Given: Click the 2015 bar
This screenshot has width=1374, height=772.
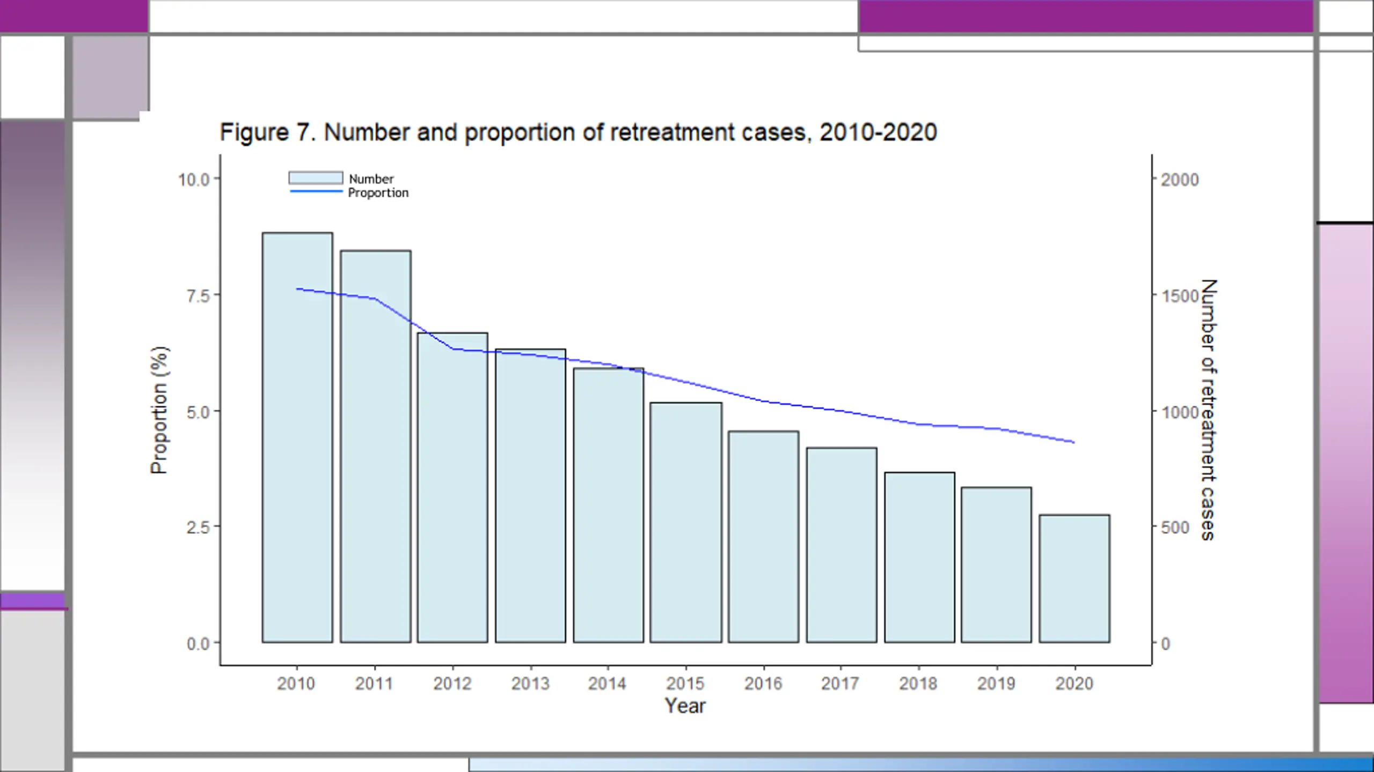Looking at the screenshot, I should click(686, 522).
